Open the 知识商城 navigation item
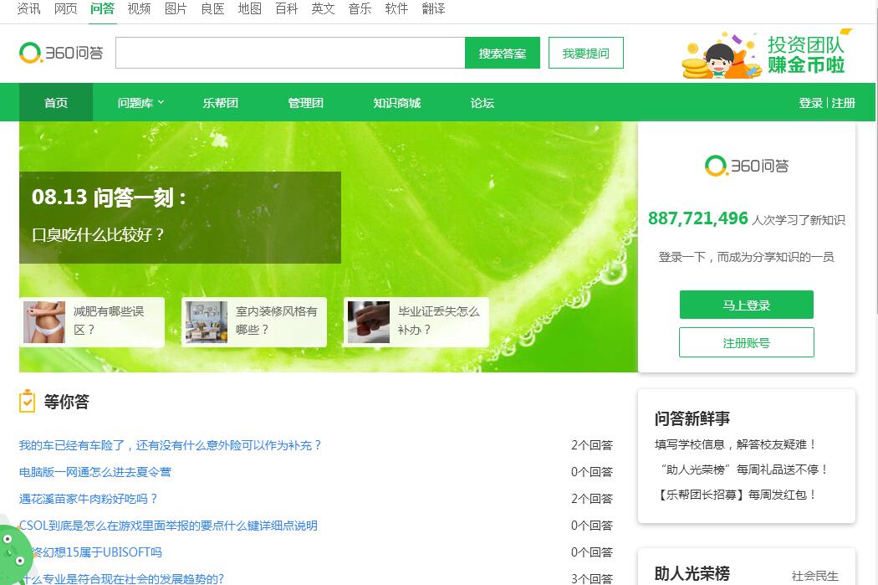This screenshot has width=878, height=585. tap(396, 103)
